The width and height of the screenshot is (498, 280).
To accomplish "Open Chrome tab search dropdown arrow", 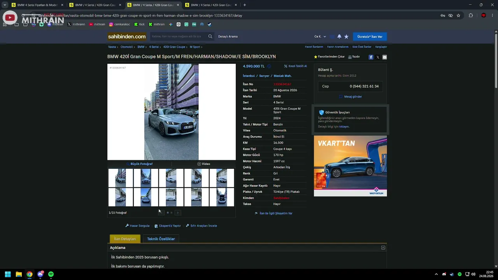I will (x=5, y=5).
